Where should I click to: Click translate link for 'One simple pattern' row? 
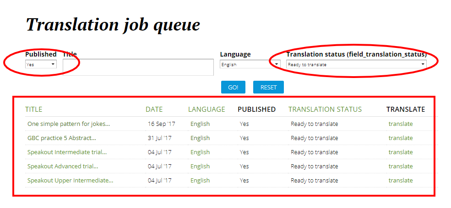(400, 124)
